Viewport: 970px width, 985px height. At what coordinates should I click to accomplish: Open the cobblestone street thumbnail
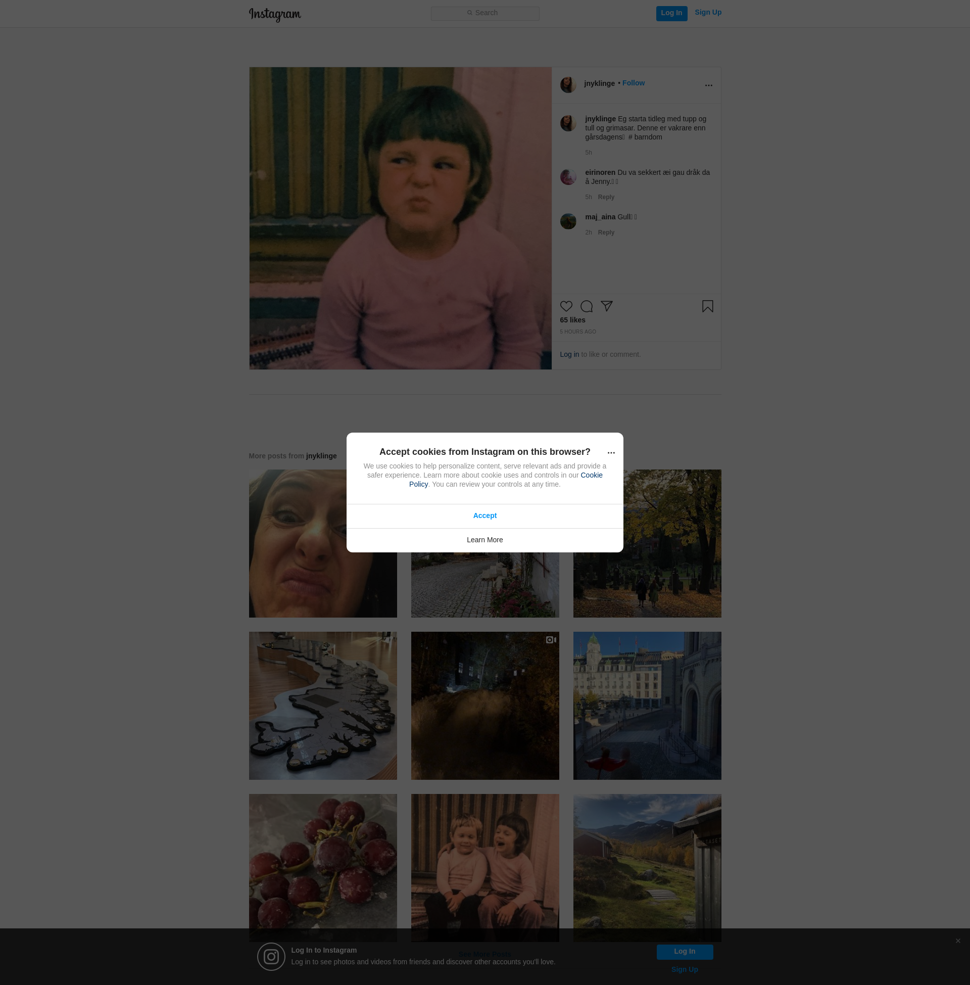pyautogui.click(x=484, y=586)
